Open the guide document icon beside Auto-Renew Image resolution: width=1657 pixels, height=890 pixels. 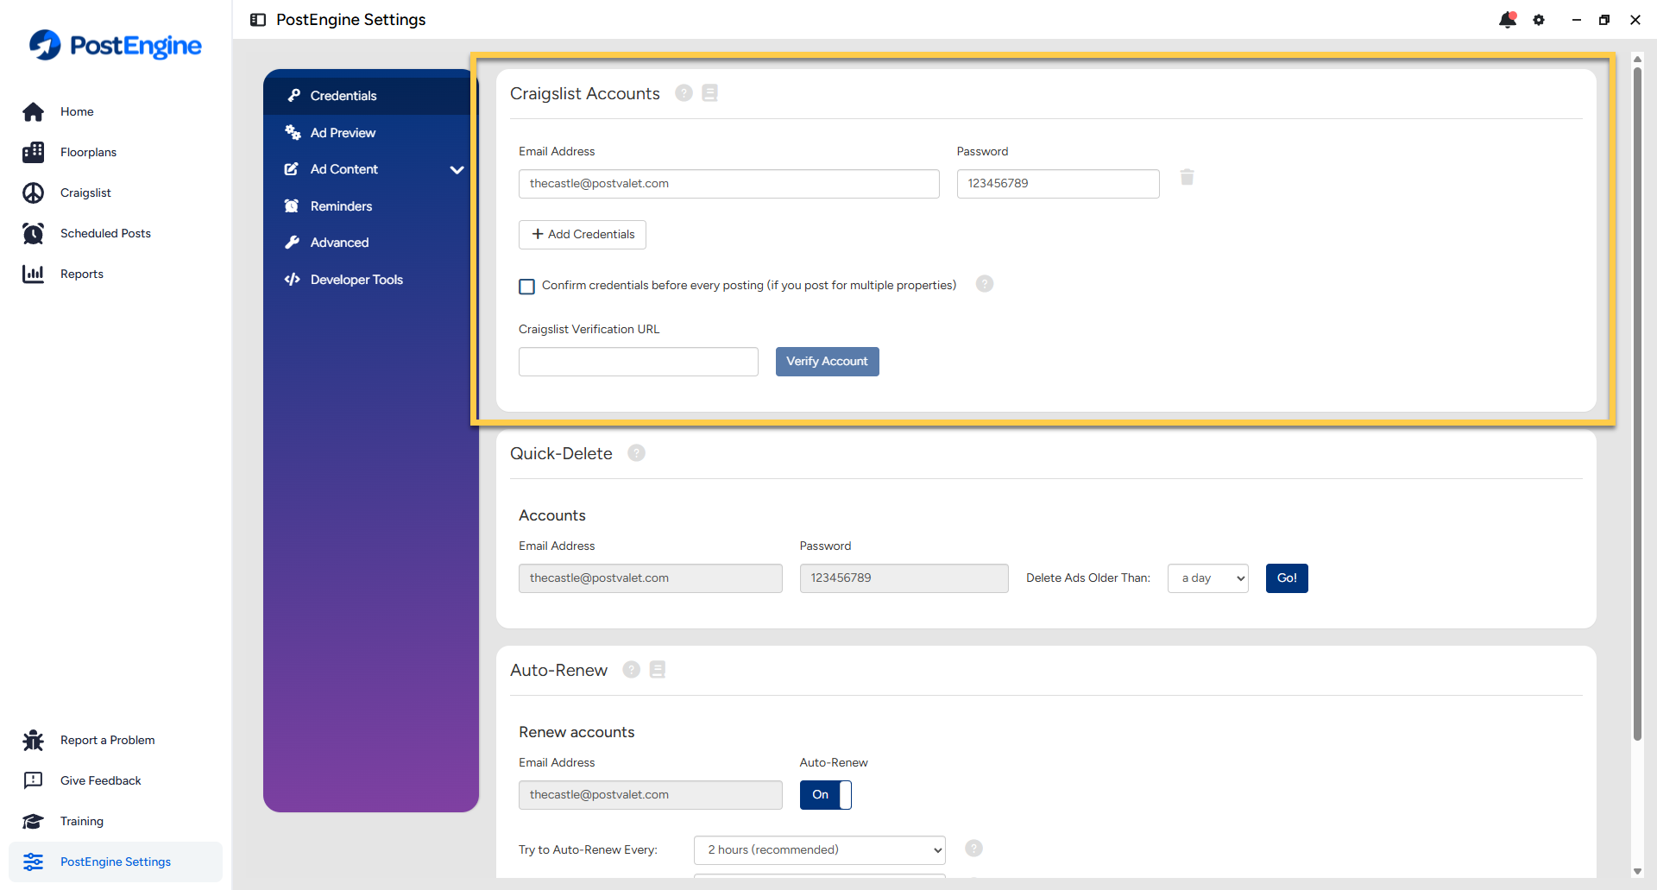tap(658, 670)
